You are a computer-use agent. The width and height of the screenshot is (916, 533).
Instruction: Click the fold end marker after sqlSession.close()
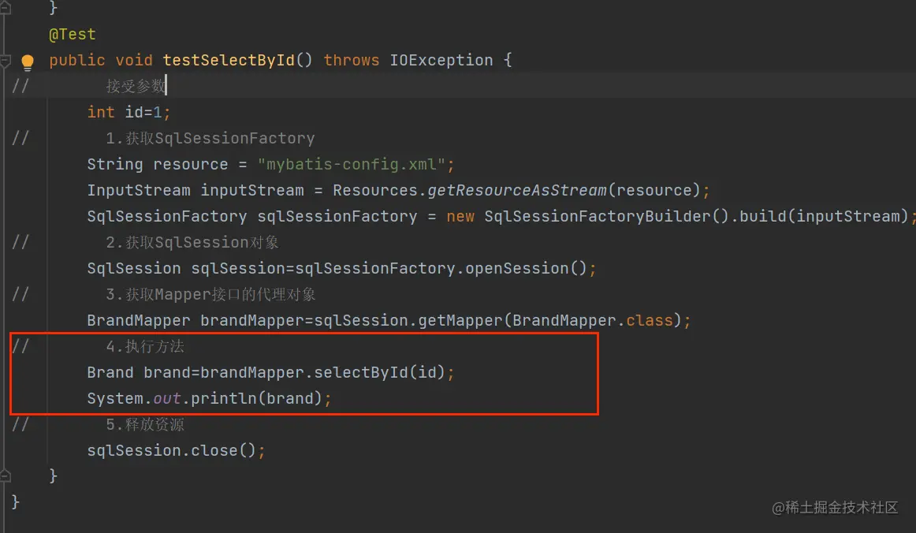(6, 476)
